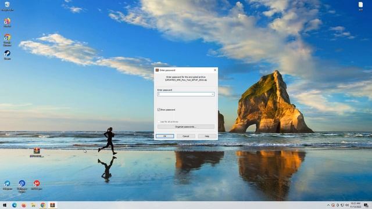
Task: Open File Explorer from the taskbar
Action: (33, 205)
